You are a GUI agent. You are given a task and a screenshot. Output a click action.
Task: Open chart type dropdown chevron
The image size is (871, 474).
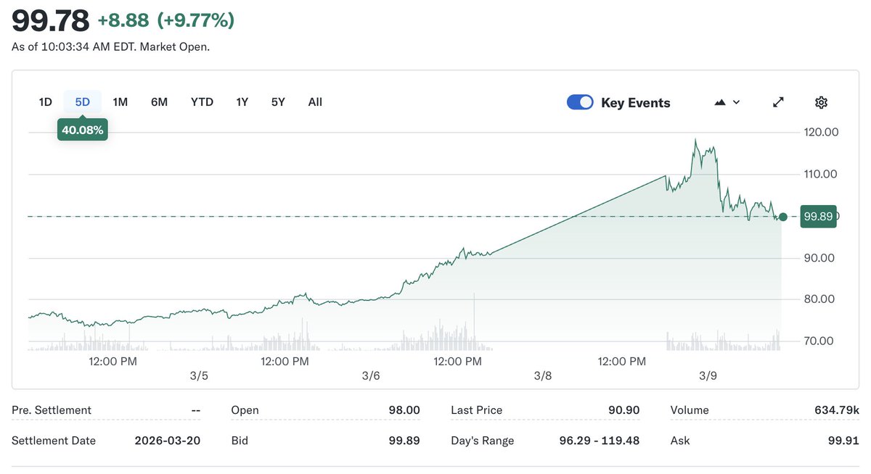(x=736, y=102)
